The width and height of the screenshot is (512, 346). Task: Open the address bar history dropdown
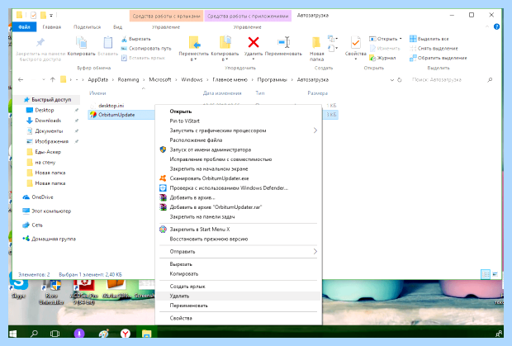coord(391,80)
